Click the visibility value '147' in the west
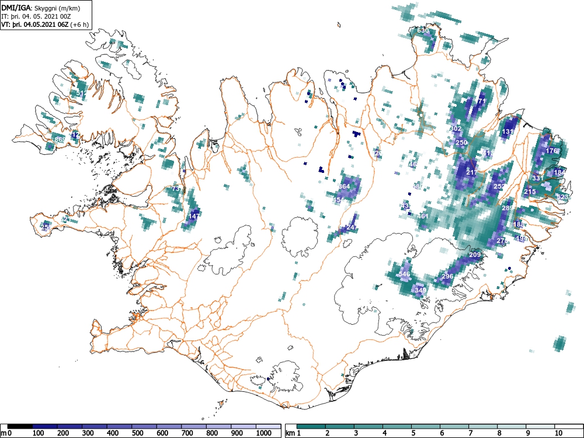 (194, 216)
